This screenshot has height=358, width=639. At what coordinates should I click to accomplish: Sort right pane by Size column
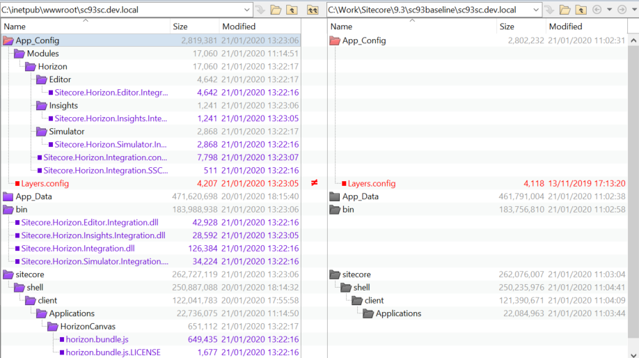coord(521,26)
